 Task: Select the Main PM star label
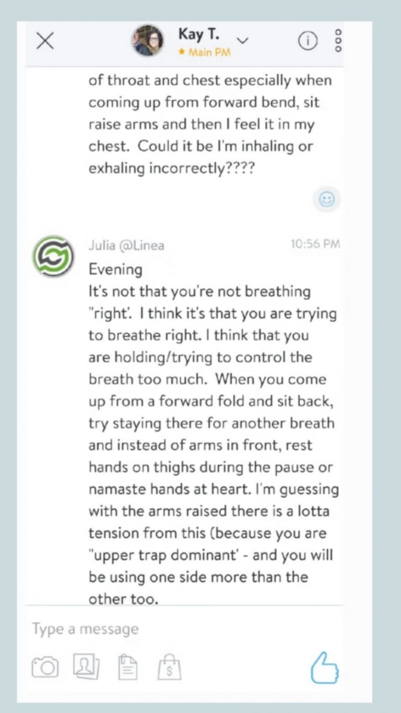[204, 52]
